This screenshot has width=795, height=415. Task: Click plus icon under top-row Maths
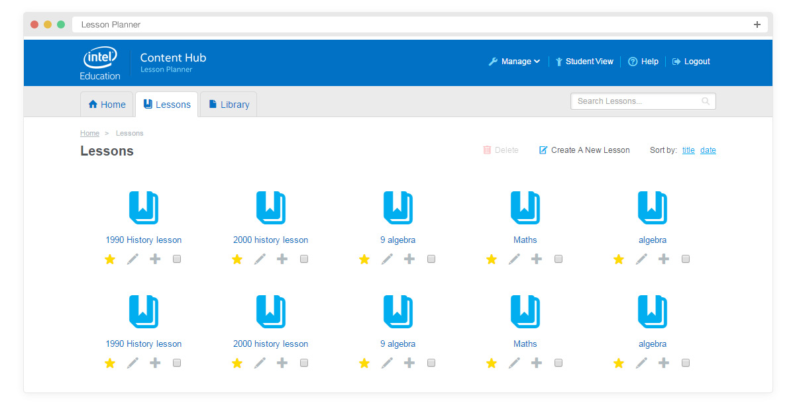(x=537, y=259)
